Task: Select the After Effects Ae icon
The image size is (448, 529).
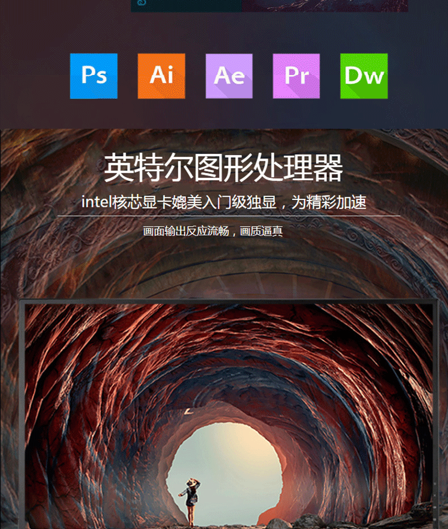Action: (x=229, y=76)
